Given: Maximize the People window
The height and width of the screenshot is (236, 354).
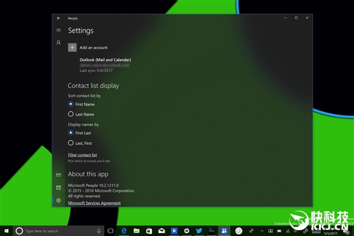Looking at the screenshot, I should (296, 18).
